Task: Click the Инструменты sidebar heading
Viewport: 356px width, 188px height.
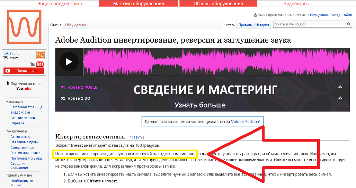Action: tap(16, 131)
